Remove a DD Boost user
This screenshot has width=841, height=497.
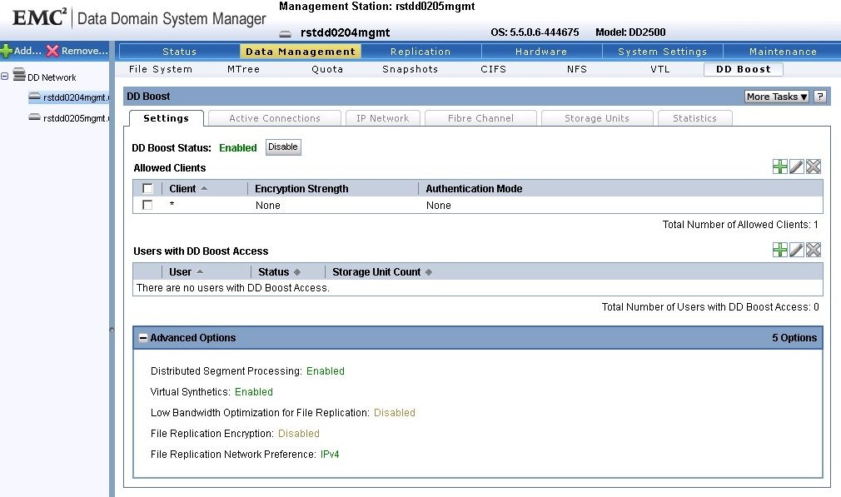pyautogui.click(x=814, y=249)
